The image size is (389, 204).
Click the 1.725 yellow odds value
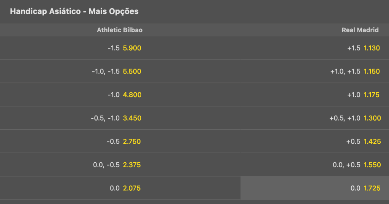click(372, 188)
